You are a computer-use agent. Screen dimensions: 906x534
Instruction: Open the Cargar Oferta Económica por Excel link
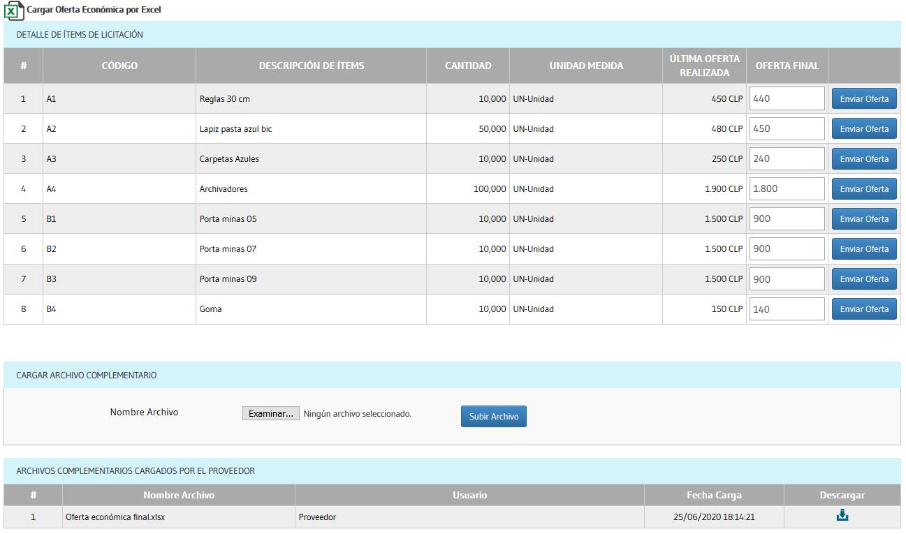[x=94, y=10]
